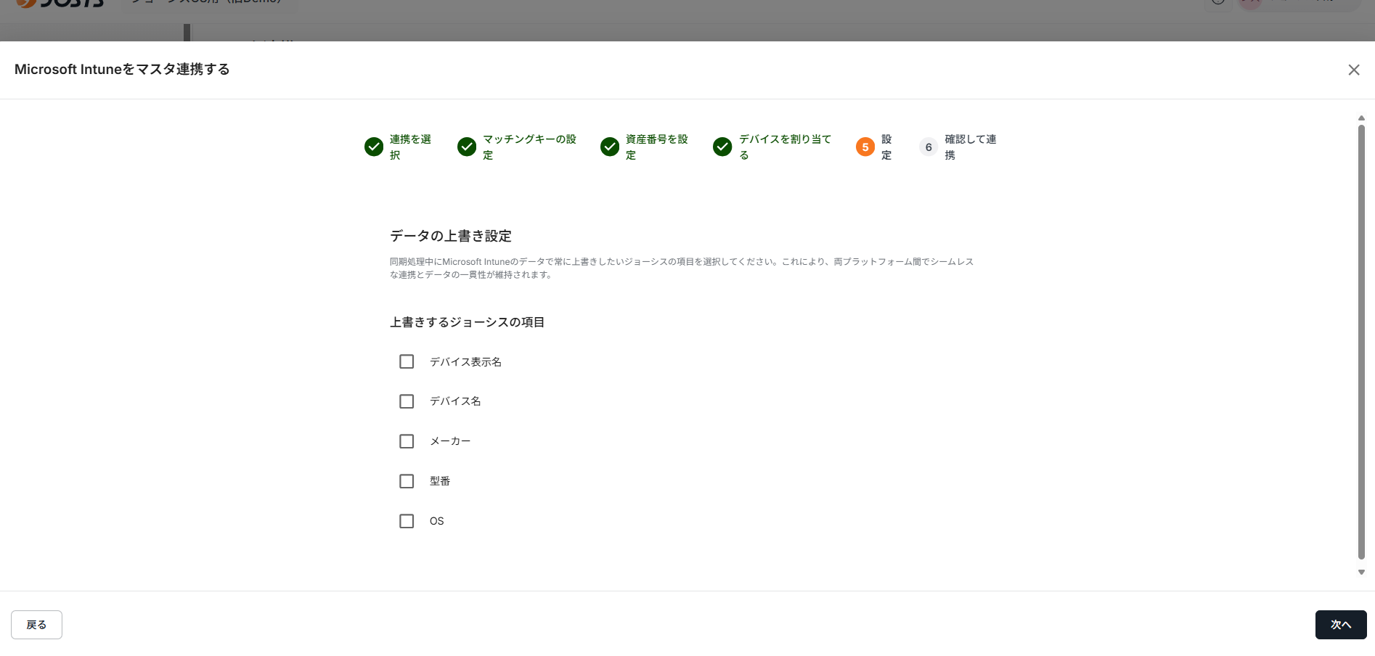This screenshot has width=1375, height=656.
Task: Click the 戻る button
Action: (36, 625)
